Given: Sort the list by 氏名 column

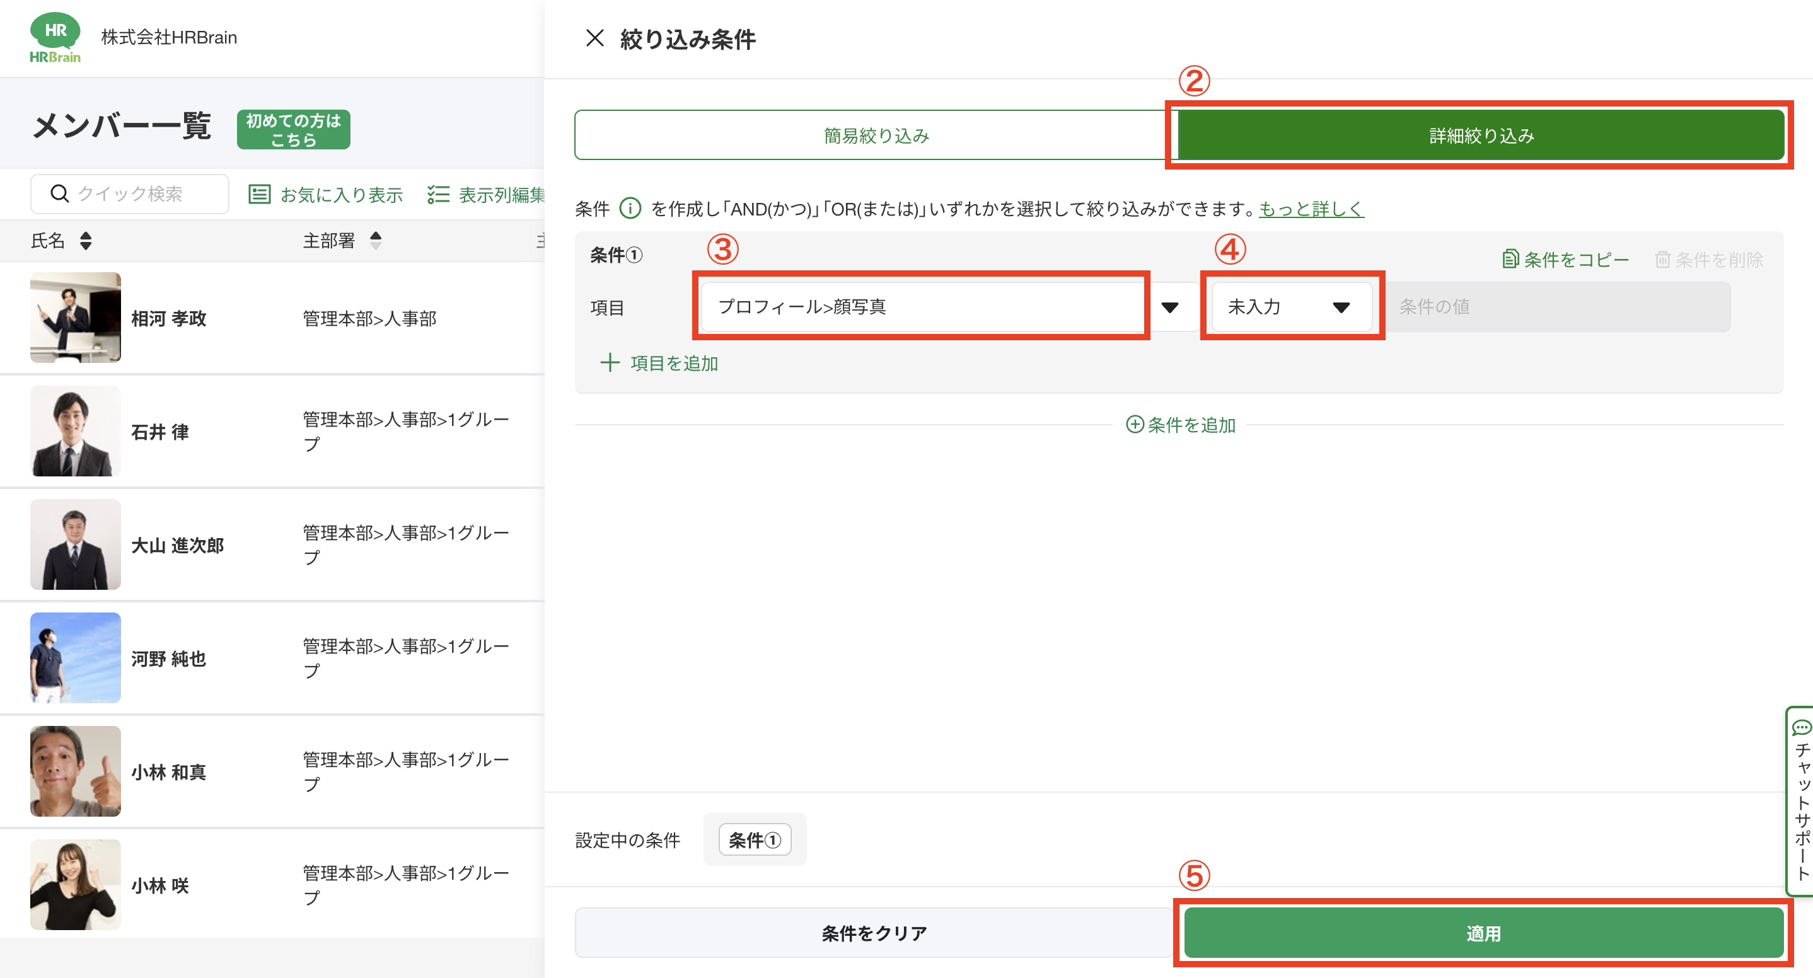Looking at the screenshot, I should 86,241.
